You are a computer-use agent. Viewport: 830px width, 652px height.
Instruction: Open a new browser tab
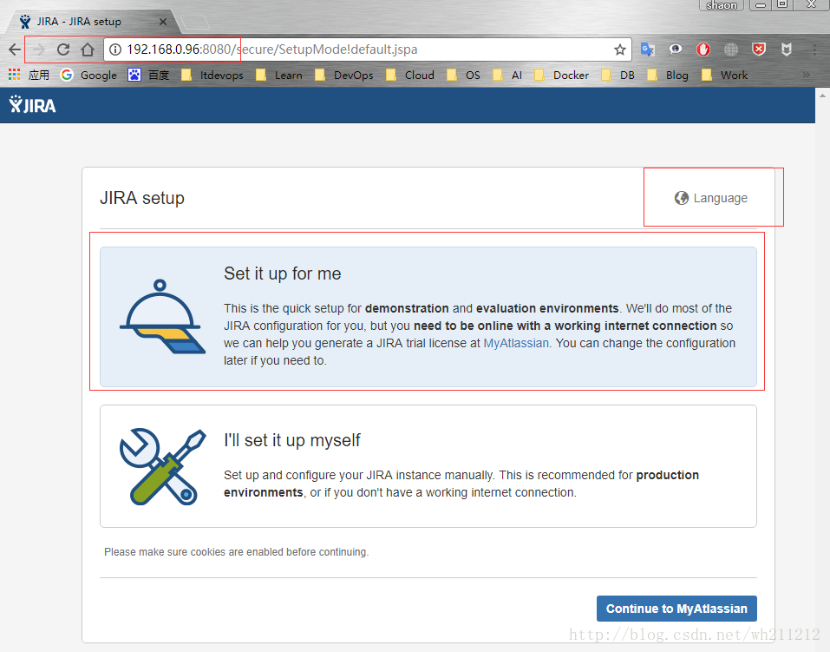(x=195, y=23)
